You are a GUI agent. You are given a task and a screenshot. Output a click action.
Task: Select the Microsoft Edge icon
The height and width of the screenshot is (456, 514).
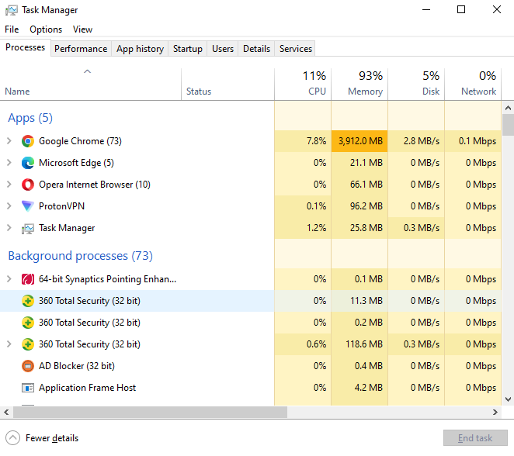(28, 163)
